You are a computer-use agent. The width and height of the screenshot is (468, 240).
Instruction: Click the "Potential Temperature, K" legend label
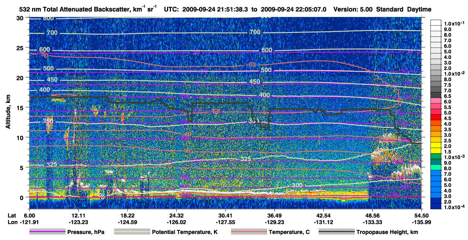tap(185, 232)
